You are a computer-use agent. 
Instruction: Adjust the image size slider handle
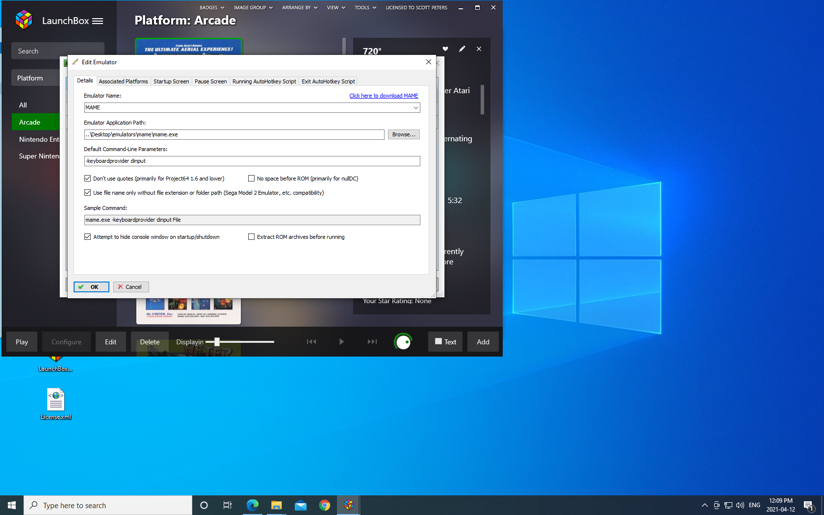point(217,342)
